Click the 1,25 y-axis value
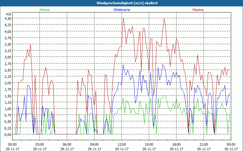 [8, 102]
